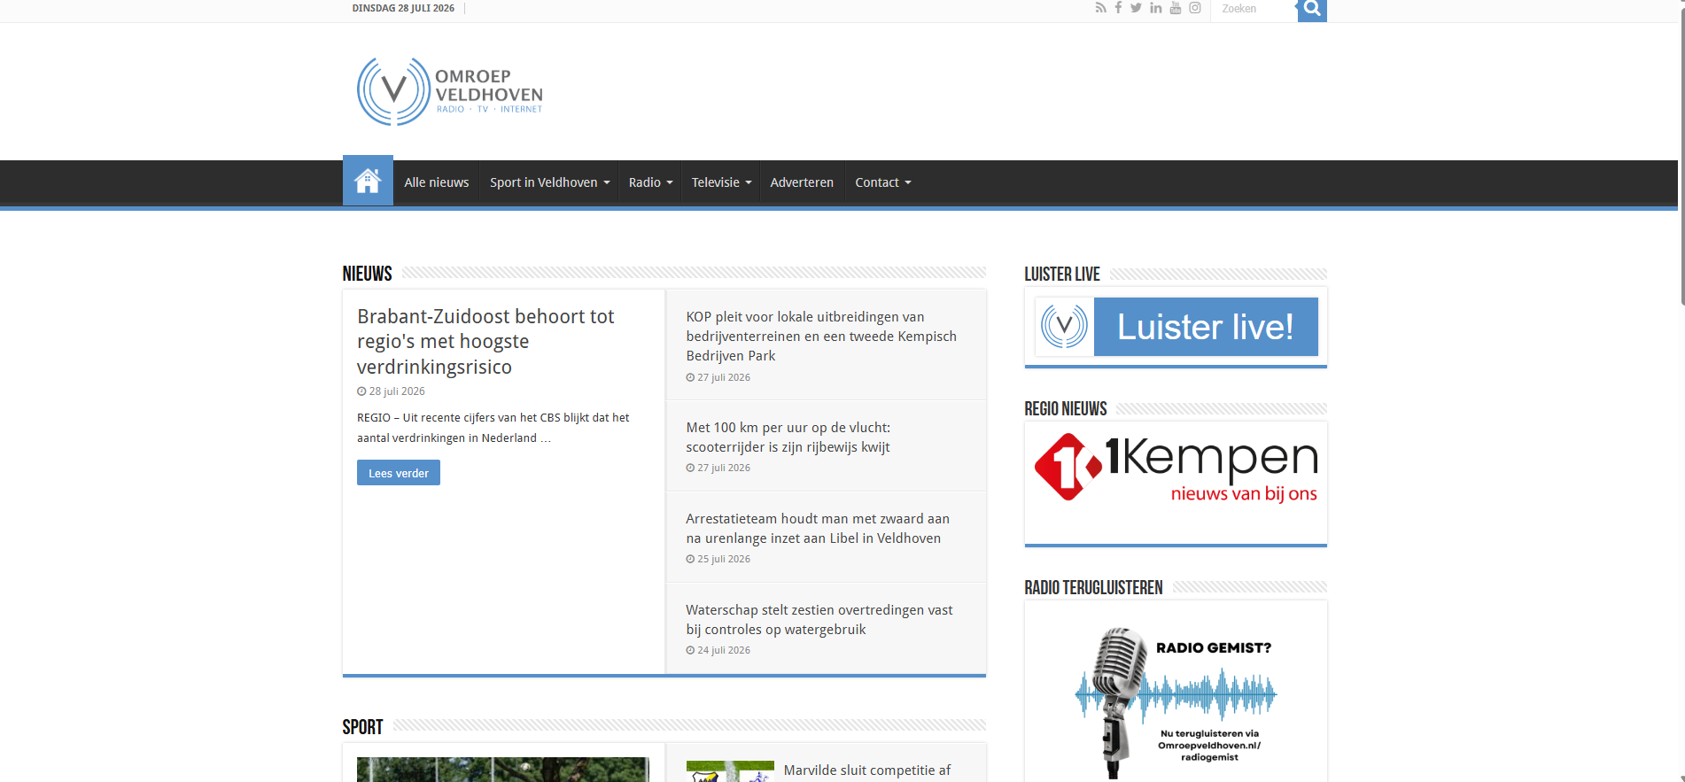The image size is (1685, 782).
Task: Open the Facebook icon in top bar
Action: 1118,8
